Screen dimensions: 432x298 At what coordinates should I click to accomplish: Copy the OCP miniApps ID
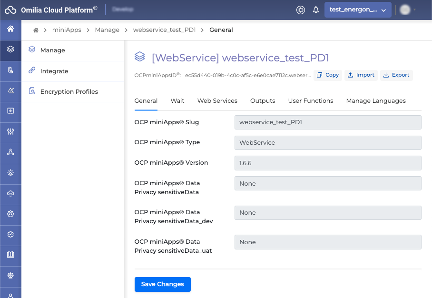coord(328,75)
